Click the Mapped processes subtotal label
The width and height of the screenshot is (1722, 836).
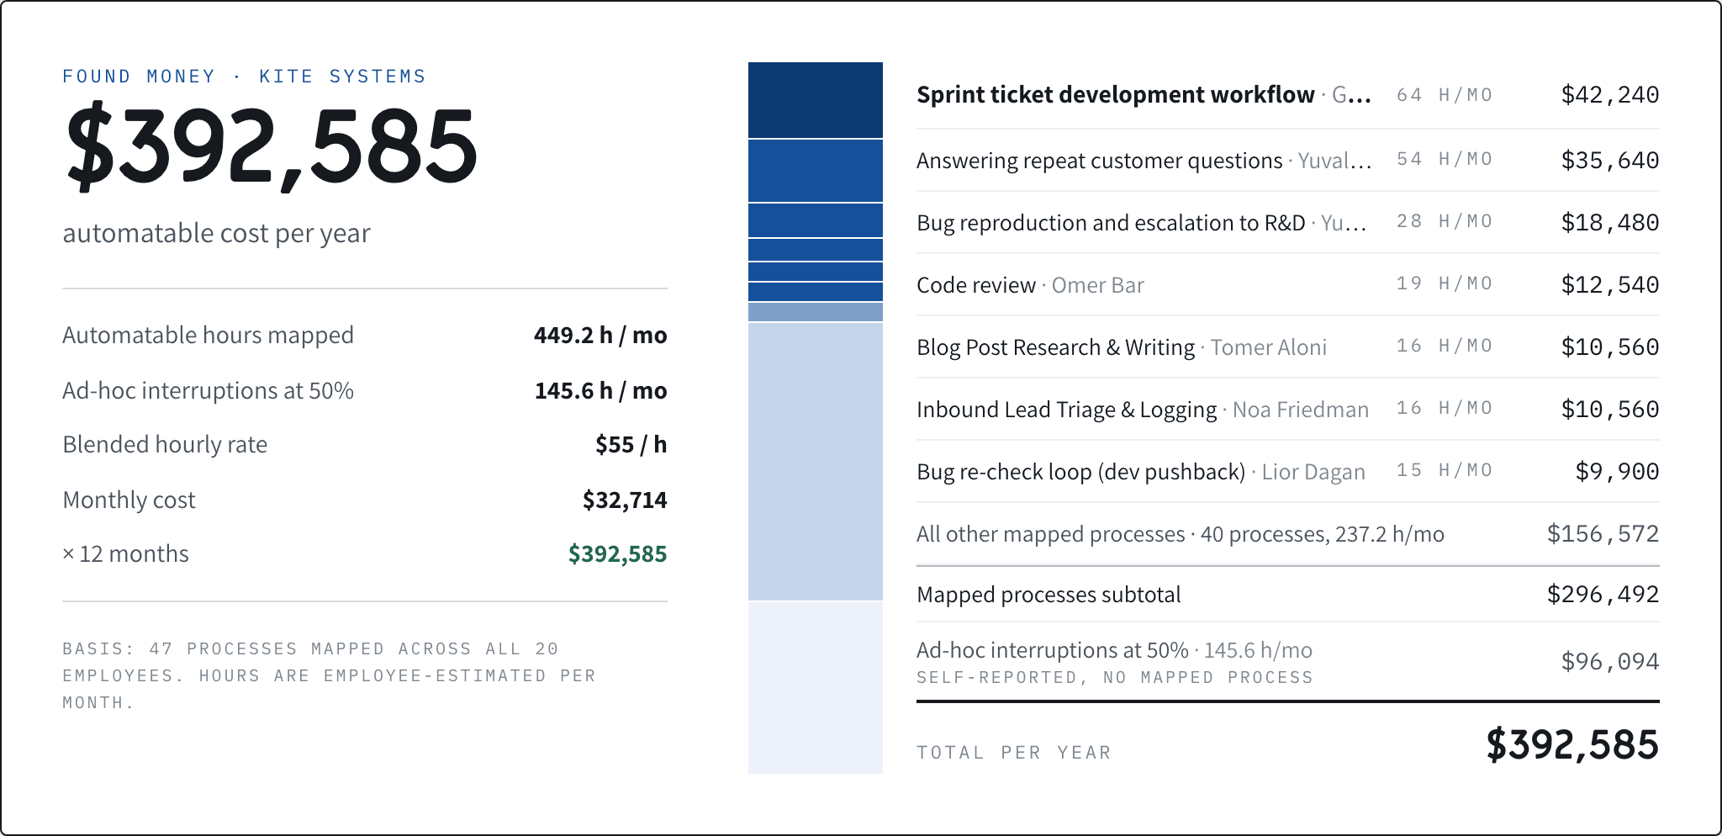click(x=1049, y=595)
